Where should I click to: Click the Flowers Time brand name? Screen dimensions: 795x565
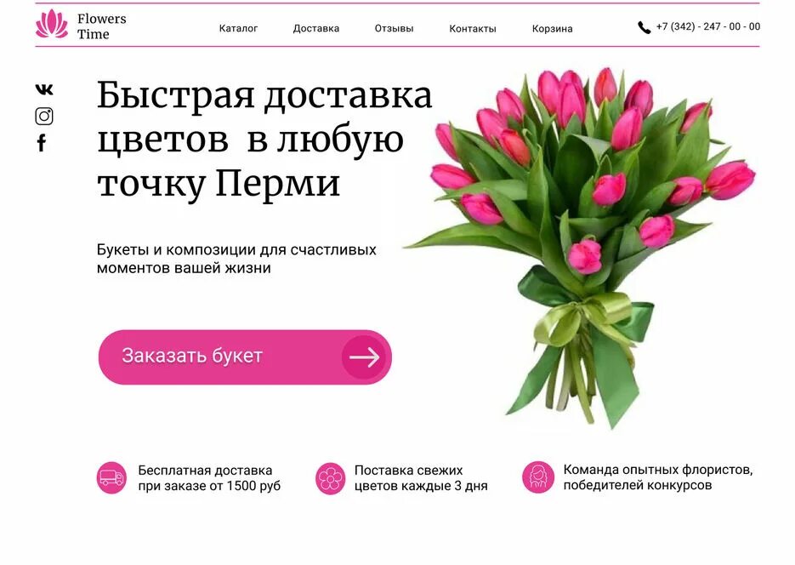tap(101, 26)
